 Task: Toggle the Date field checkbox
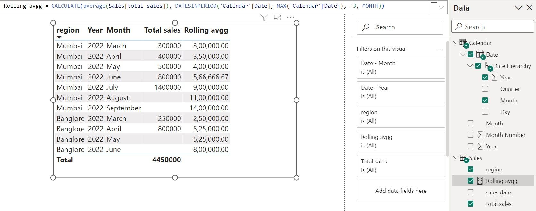click(x=471, y=55)
